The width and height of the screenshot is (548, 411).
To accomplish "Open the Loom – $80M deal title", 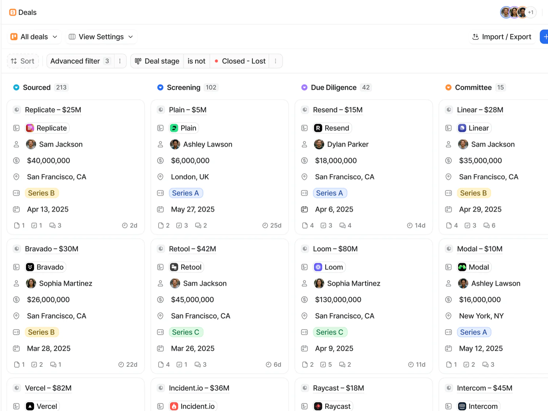I will (x=335, y=249).
